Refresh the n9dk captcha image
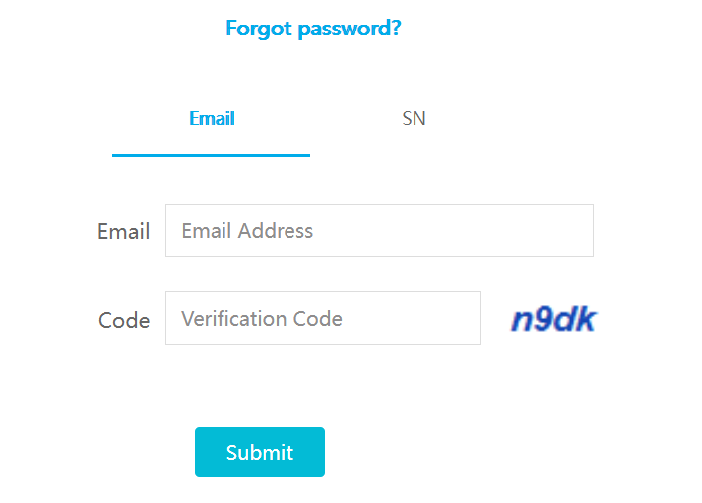The image size is (702, 503). pos(553,318)
